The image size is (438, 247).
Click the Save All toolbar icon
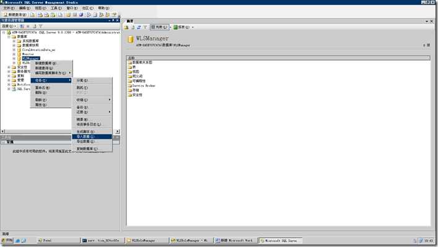[81, 15]
